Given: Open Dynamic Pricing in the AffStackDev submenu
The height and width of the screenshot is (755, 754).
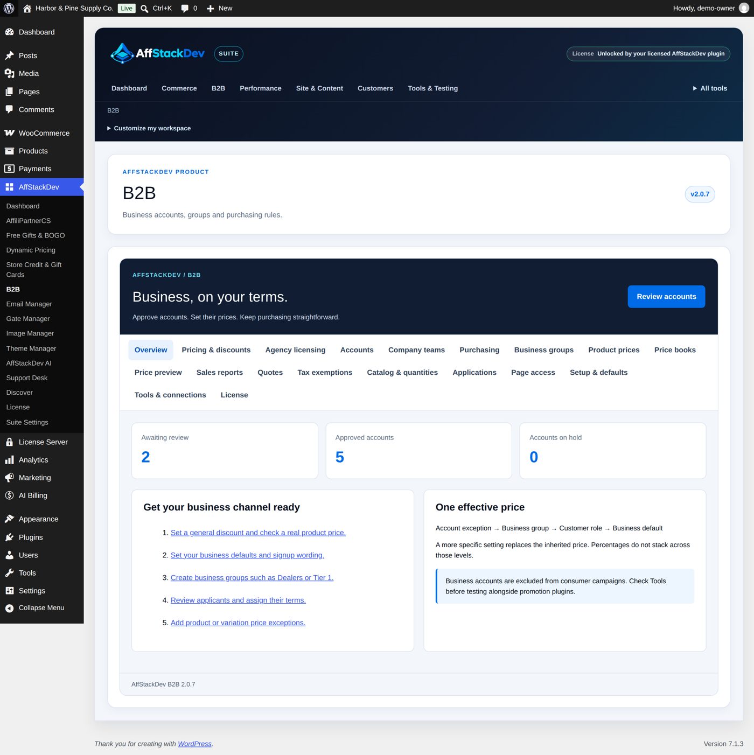Looking at the screenshot, I should click(31, 250).
